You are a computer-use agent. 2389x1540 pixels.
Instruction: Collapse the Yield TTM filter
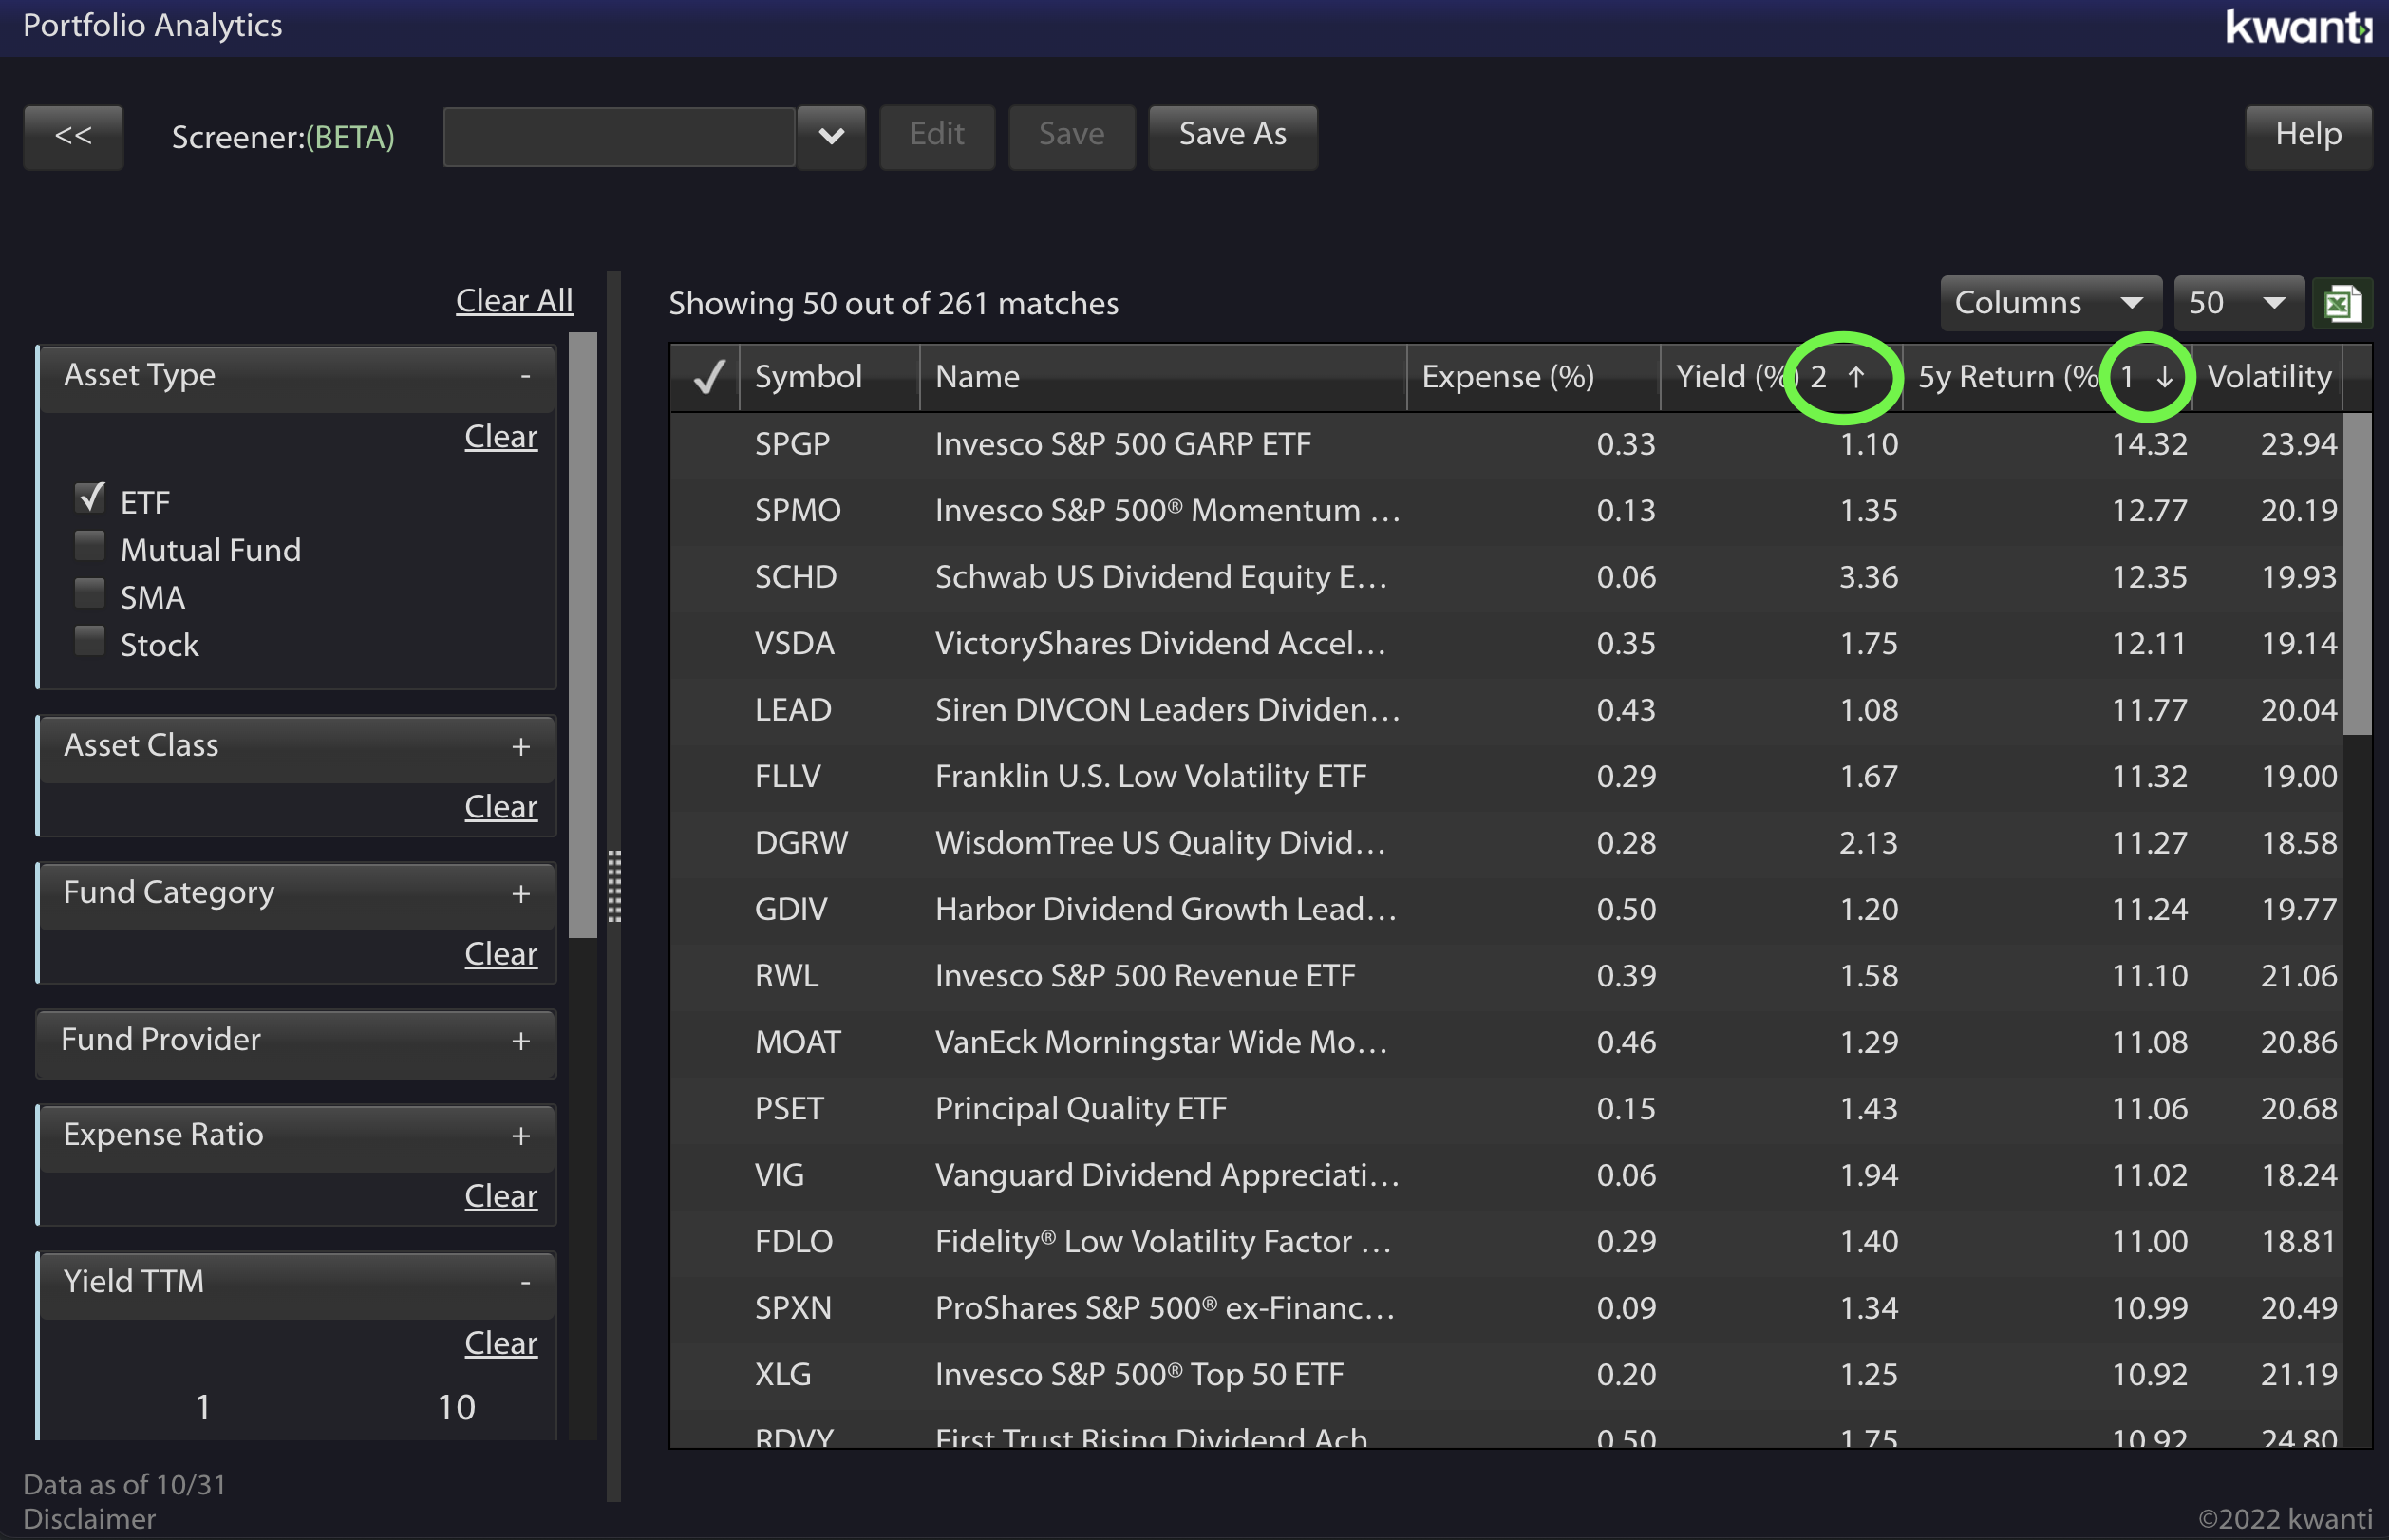point(298,1283)
